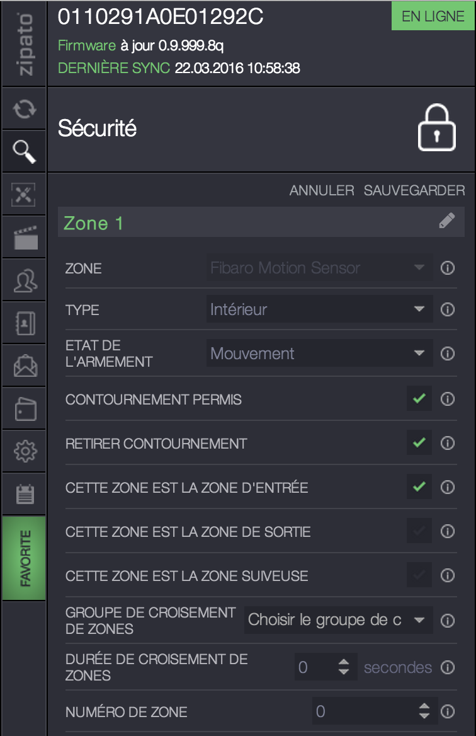This screenshot has width=476, height=736.
Task: Open the wallet section icon
Action: point(24,408)
